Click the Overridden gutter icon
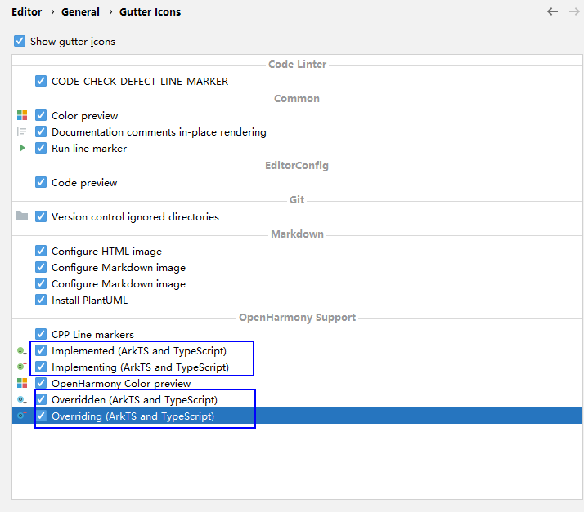 22,399
